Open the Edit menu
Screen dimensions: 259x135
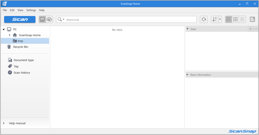pyautogui.click(x=12, y=10)
